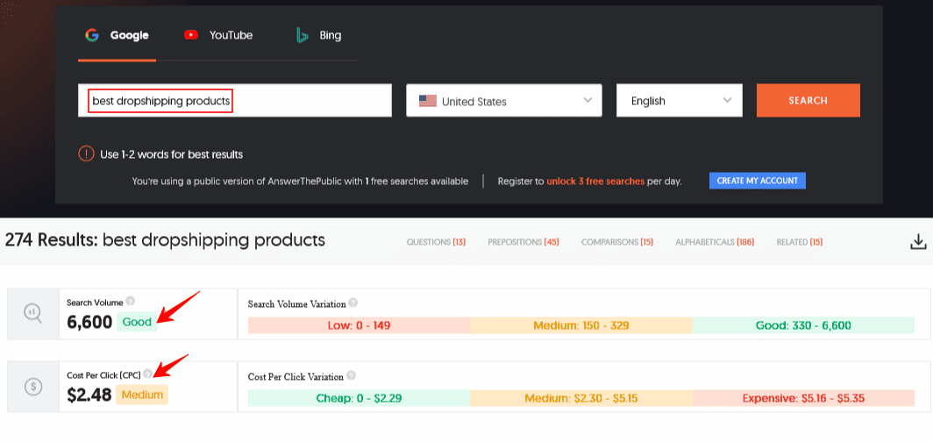This screenshot has height=442, width=933.
Task: Switch to the YouTube tab
Action: (218, 36)
